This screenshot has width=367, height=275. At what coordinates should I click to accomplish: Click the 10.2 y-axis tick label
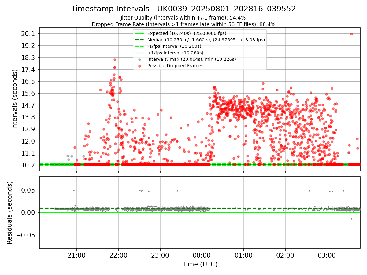click(x=28, y=165)
